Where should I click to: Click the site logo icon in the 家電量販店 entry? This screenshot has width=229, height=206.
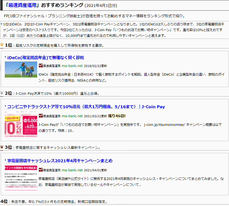(41, 170)
